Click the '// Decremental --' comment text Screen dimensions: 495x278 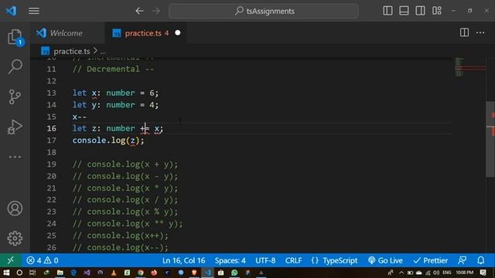(x=113, y=69)
